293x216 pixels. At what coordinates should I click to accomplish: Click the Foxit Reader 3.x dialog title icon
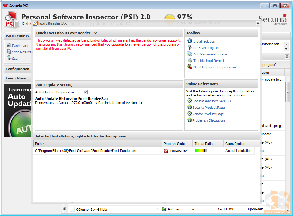35,23
